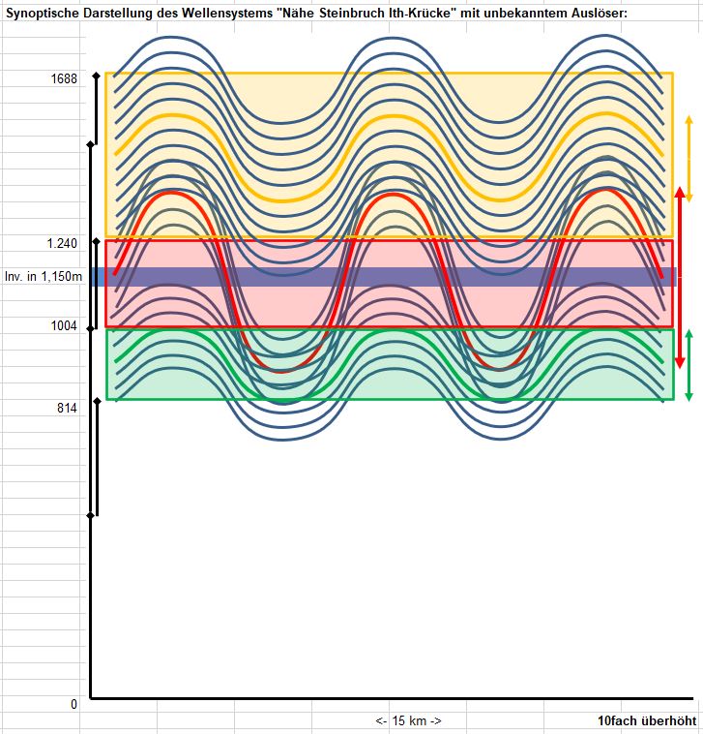Click the 'Inv. in 1,150m' label
703x734 pixels.
coord(43,277)
